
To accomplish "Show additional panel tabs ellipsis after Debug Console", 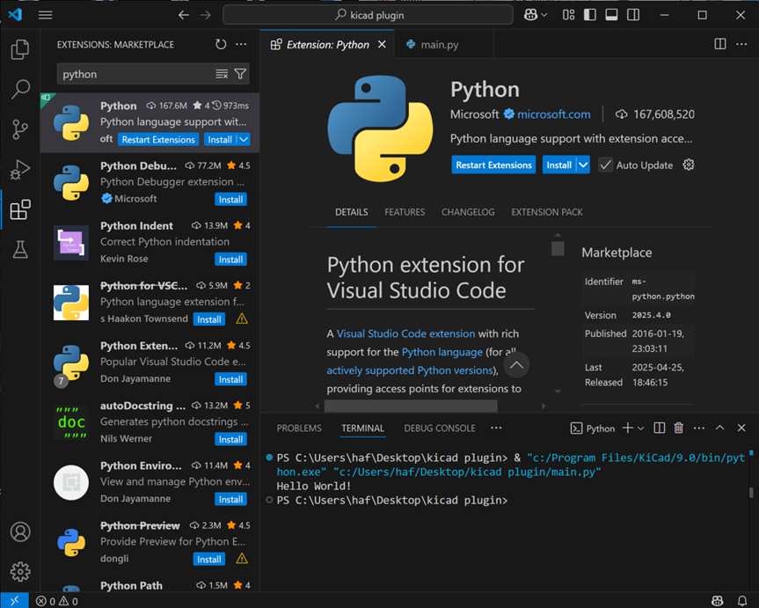I will point(496,428).
